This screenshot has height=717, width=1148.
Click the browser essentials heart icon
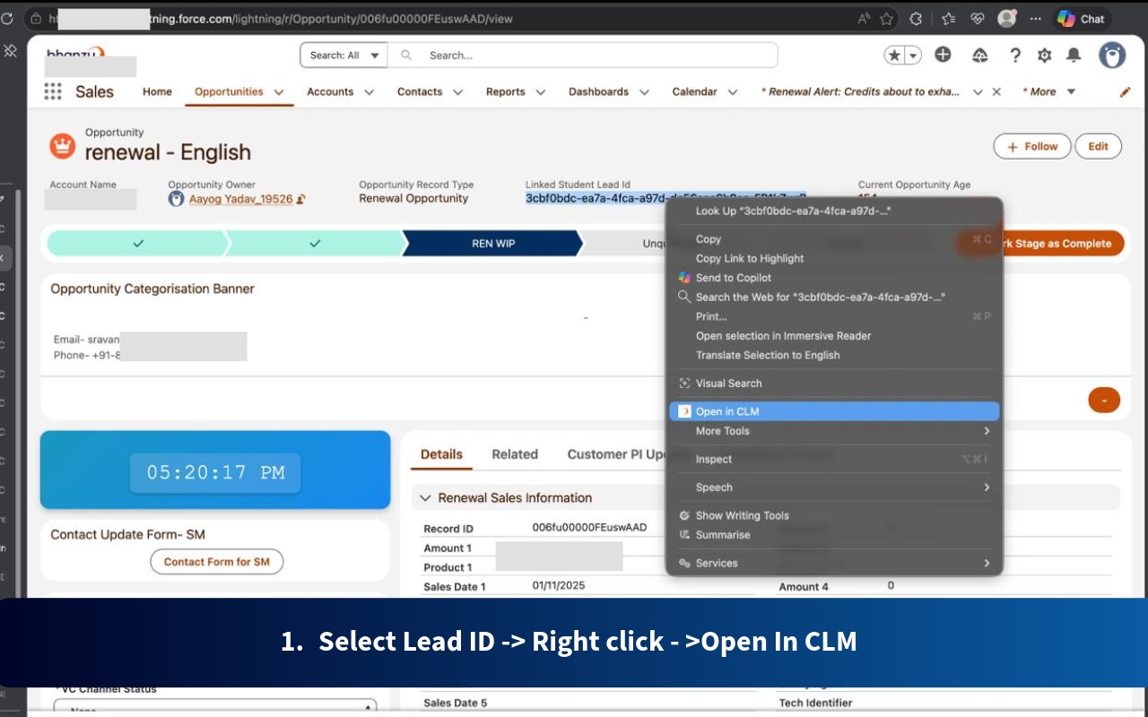click(x=978, y=18)
